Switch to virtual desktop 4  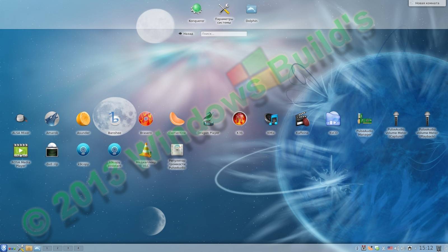[78, 248]
